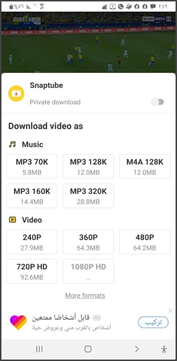The height and width of the screenshot is (361, 177).
Task: Tap the football video preview
Action: coord(88,42)
